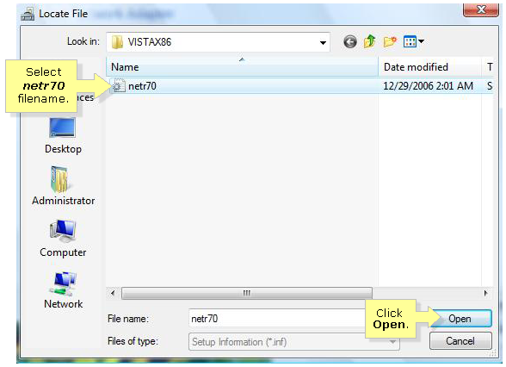Browse the Network location icon
The image size is (506, 367).
(63, 290)
